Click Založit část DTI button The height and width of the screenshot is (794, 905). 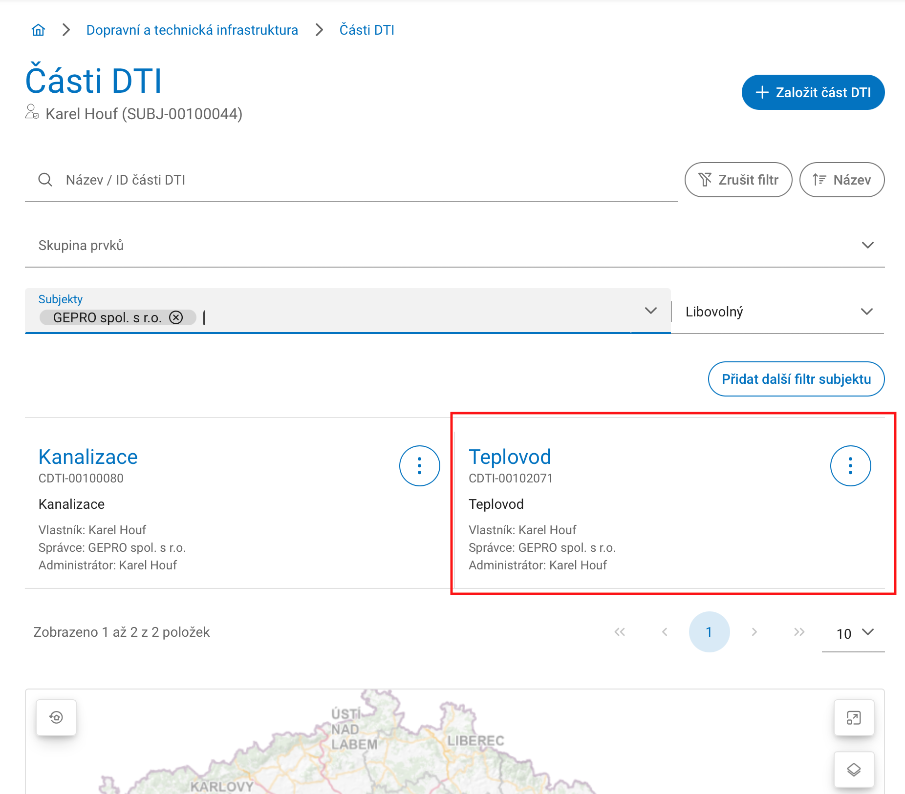pos(813,92)
